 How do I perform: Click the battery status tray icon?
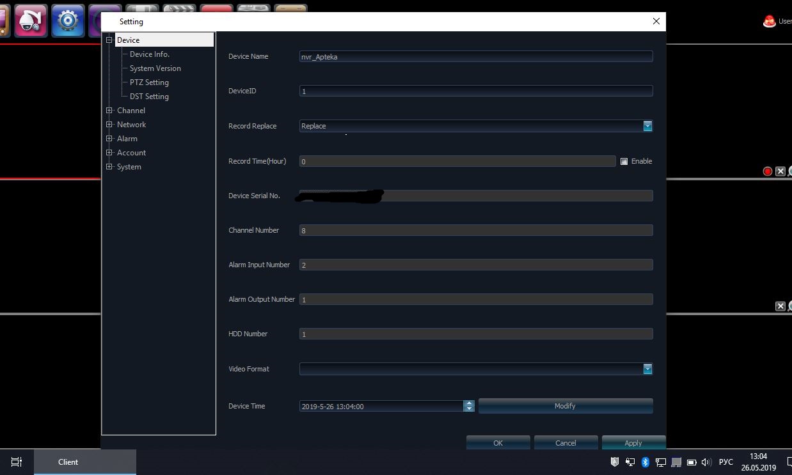(691, 462)
